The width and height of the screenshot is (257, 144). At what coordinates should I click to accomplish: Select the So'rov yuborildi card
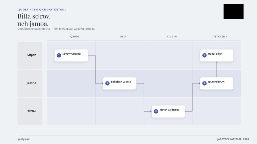(x=71, y=55)
